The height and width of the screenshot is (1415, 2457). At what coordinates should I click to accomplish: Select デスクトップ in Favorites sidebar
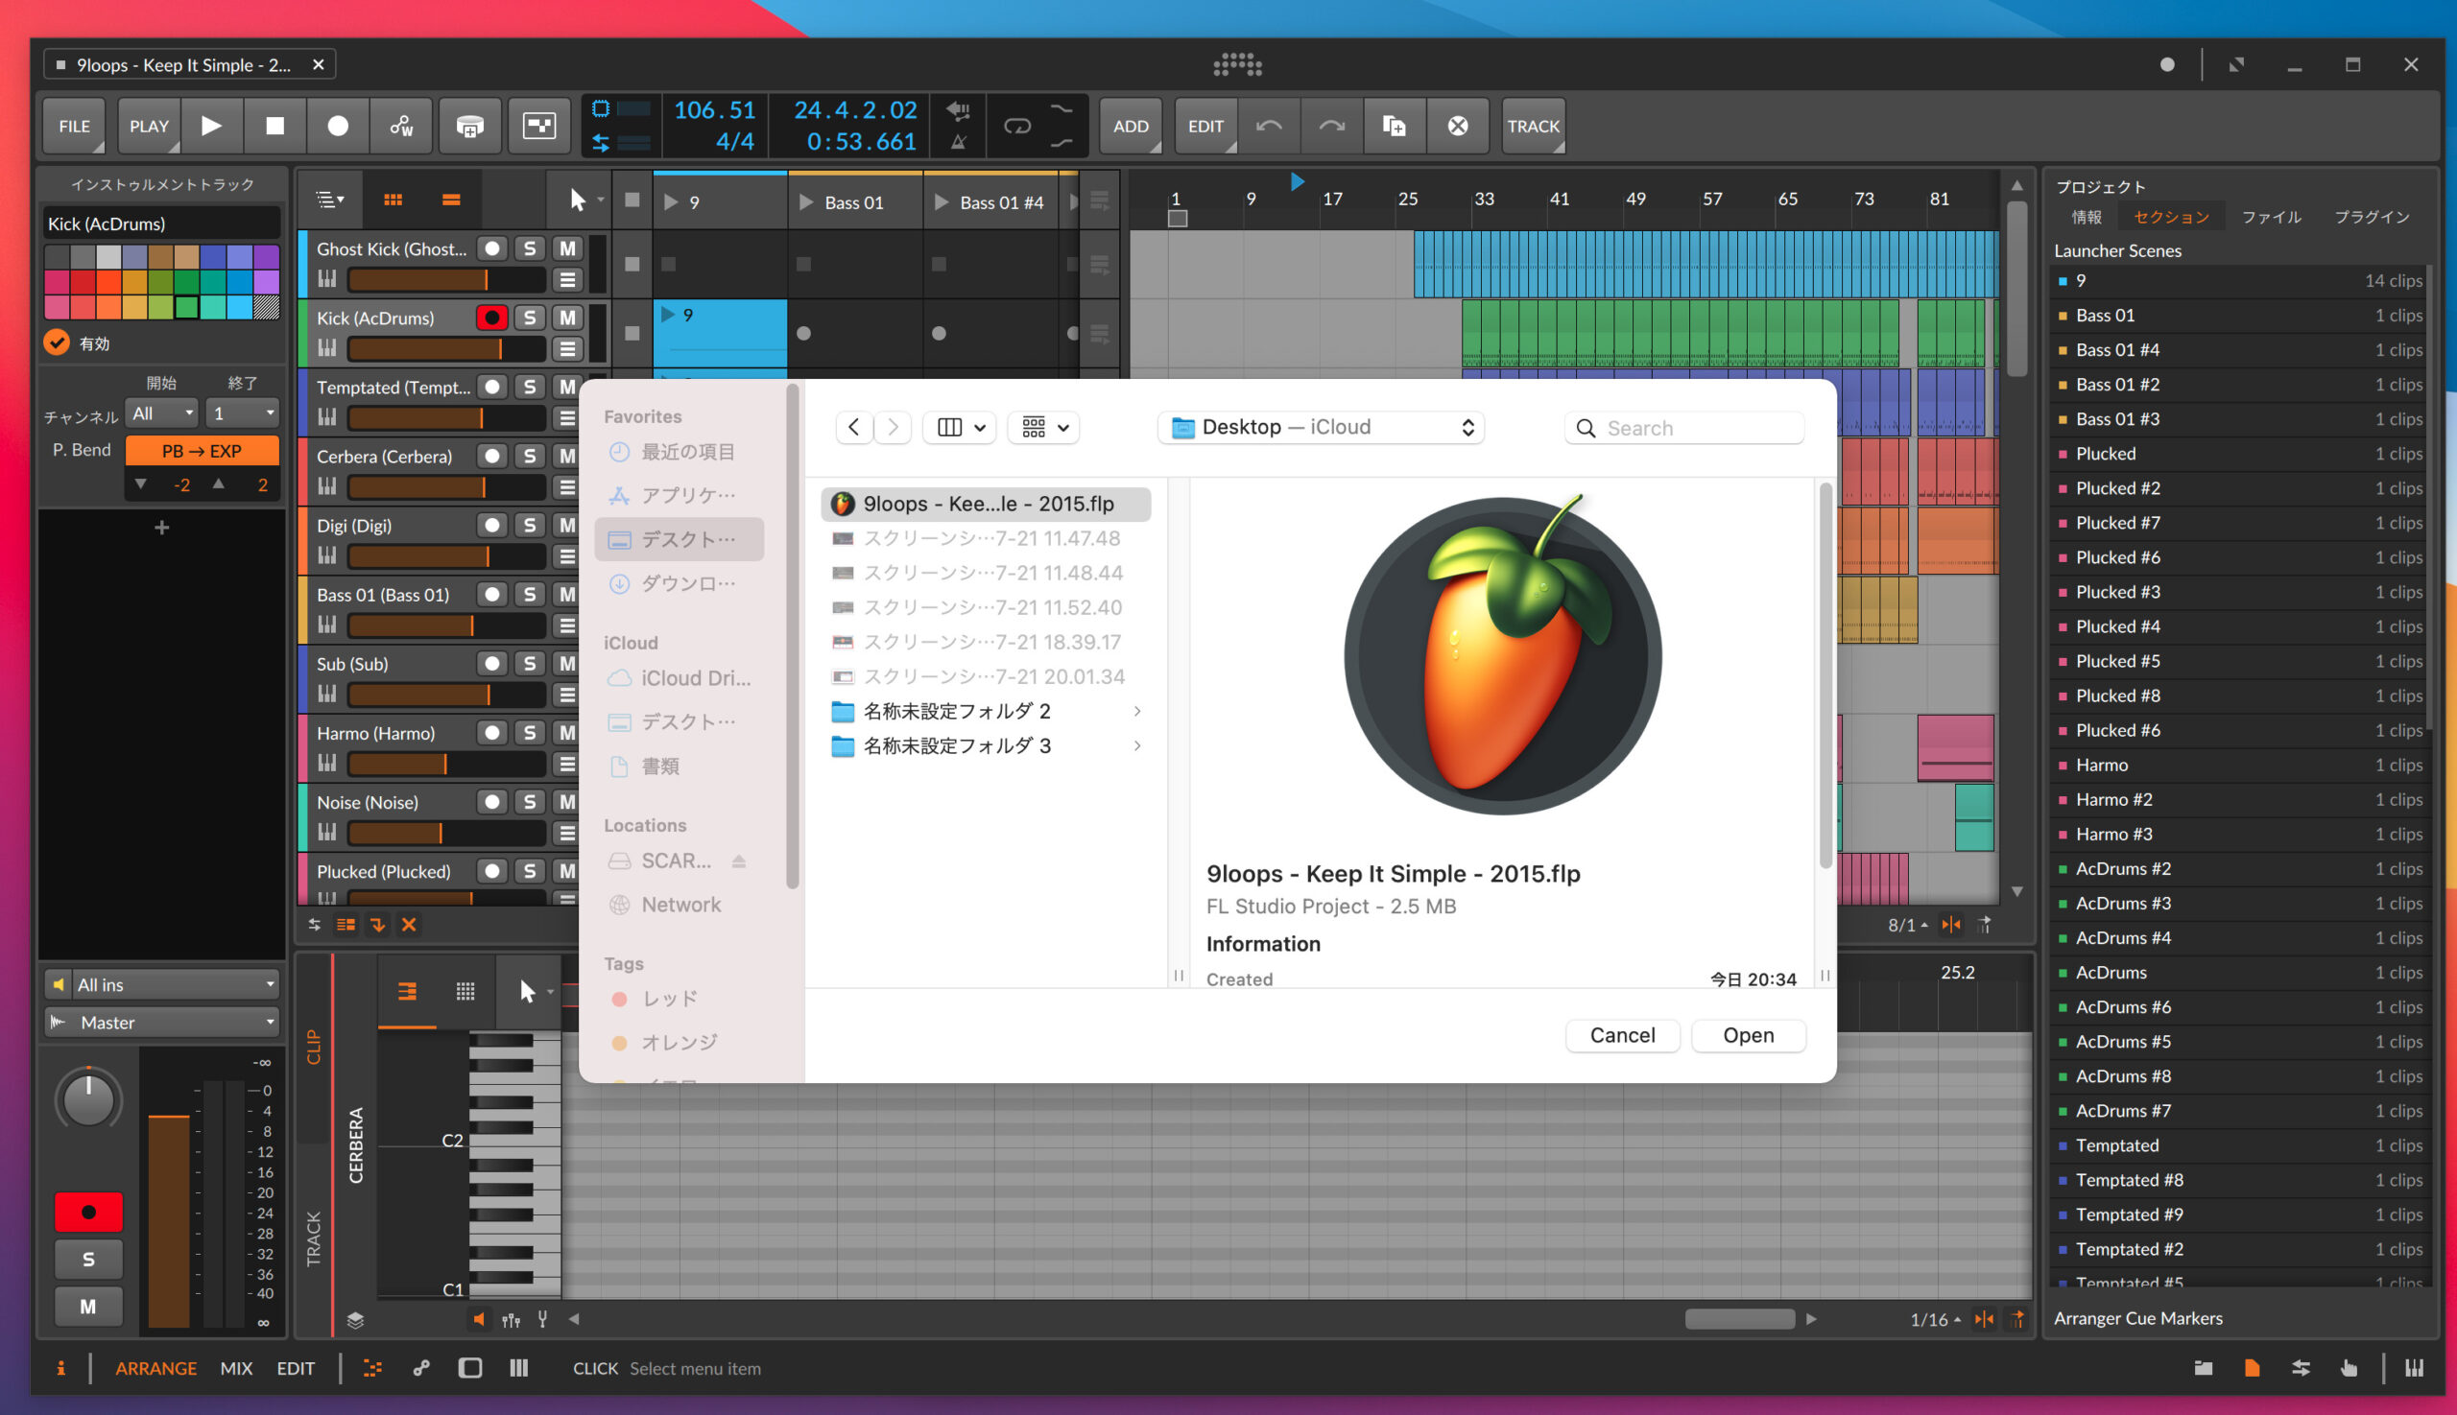point(679,539)
